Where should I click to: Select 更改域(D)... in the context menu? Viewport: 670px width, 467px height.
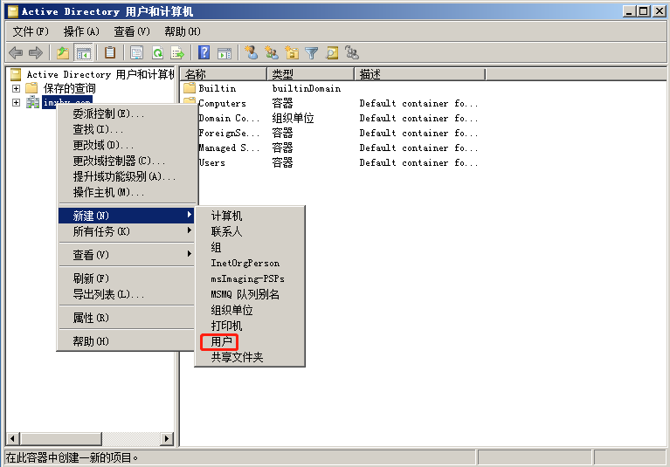[x=127, y=145]
